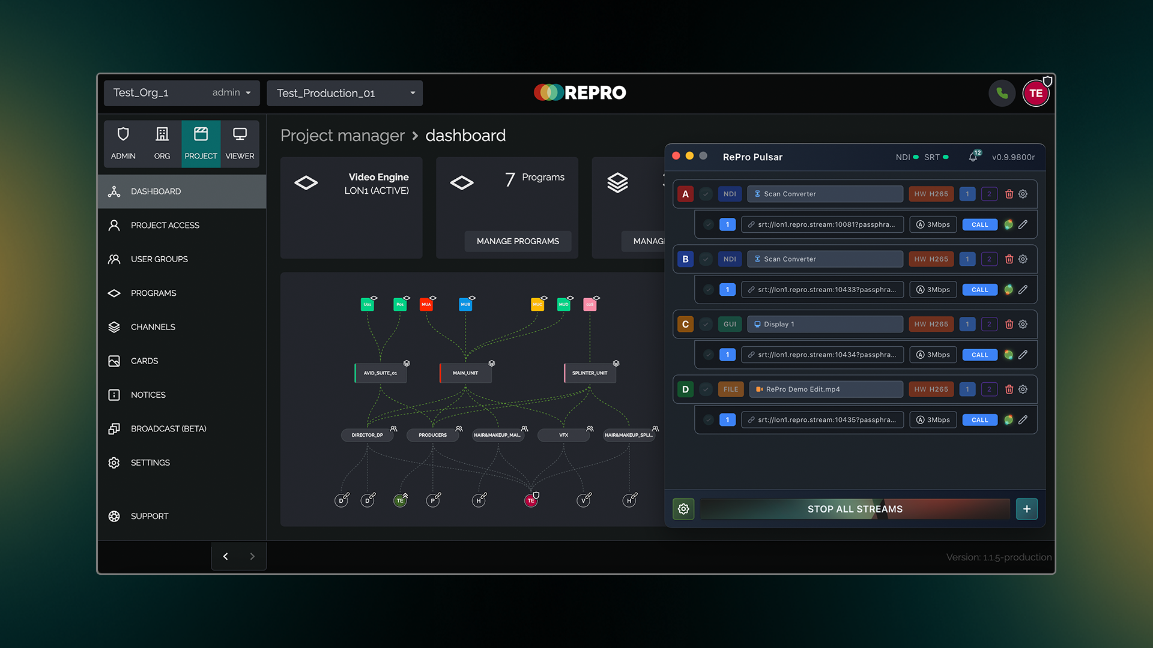Image resolution: width=1153 pixels, height=648 pixels.
Task: Open the RePro Demo Edit.mp4 source selector
Action: click(826, 389)
